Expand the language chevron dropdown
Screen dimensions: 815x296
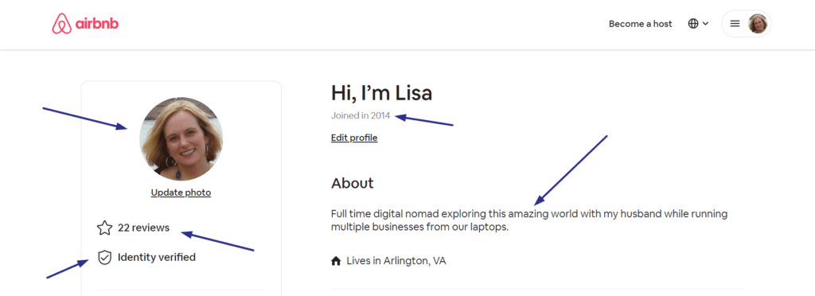(705, 24)
